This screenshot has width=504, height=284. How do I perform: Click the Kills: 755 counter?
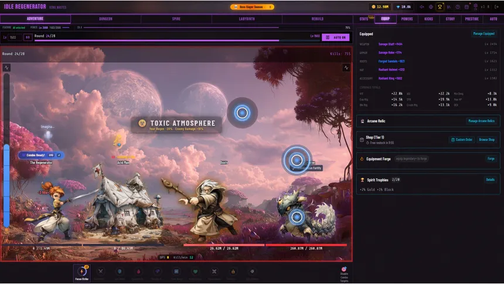(340, 54)
